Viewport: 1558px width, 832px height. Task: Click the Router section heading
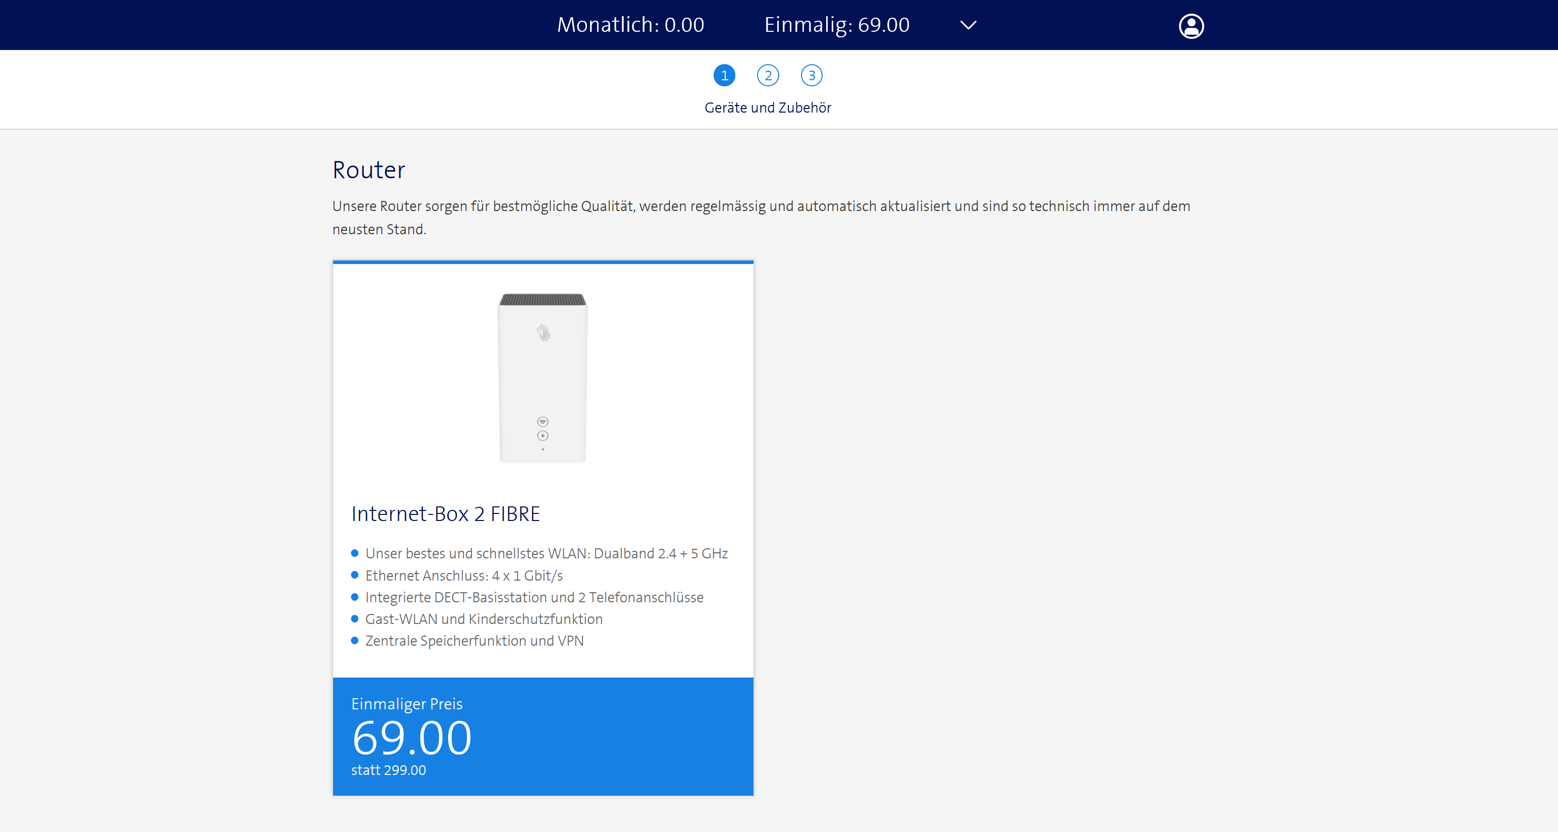[x=368, y=170]
